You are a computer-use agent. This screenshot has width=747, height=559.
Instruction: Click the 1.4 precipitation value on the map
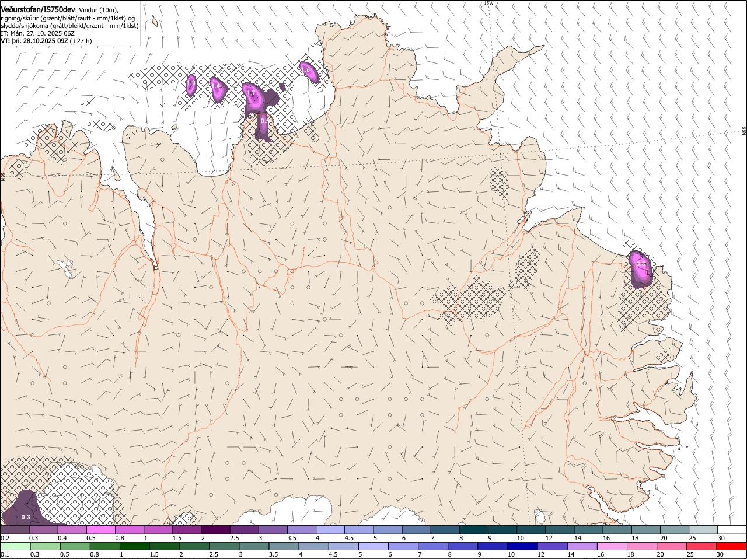click(216, 86)
